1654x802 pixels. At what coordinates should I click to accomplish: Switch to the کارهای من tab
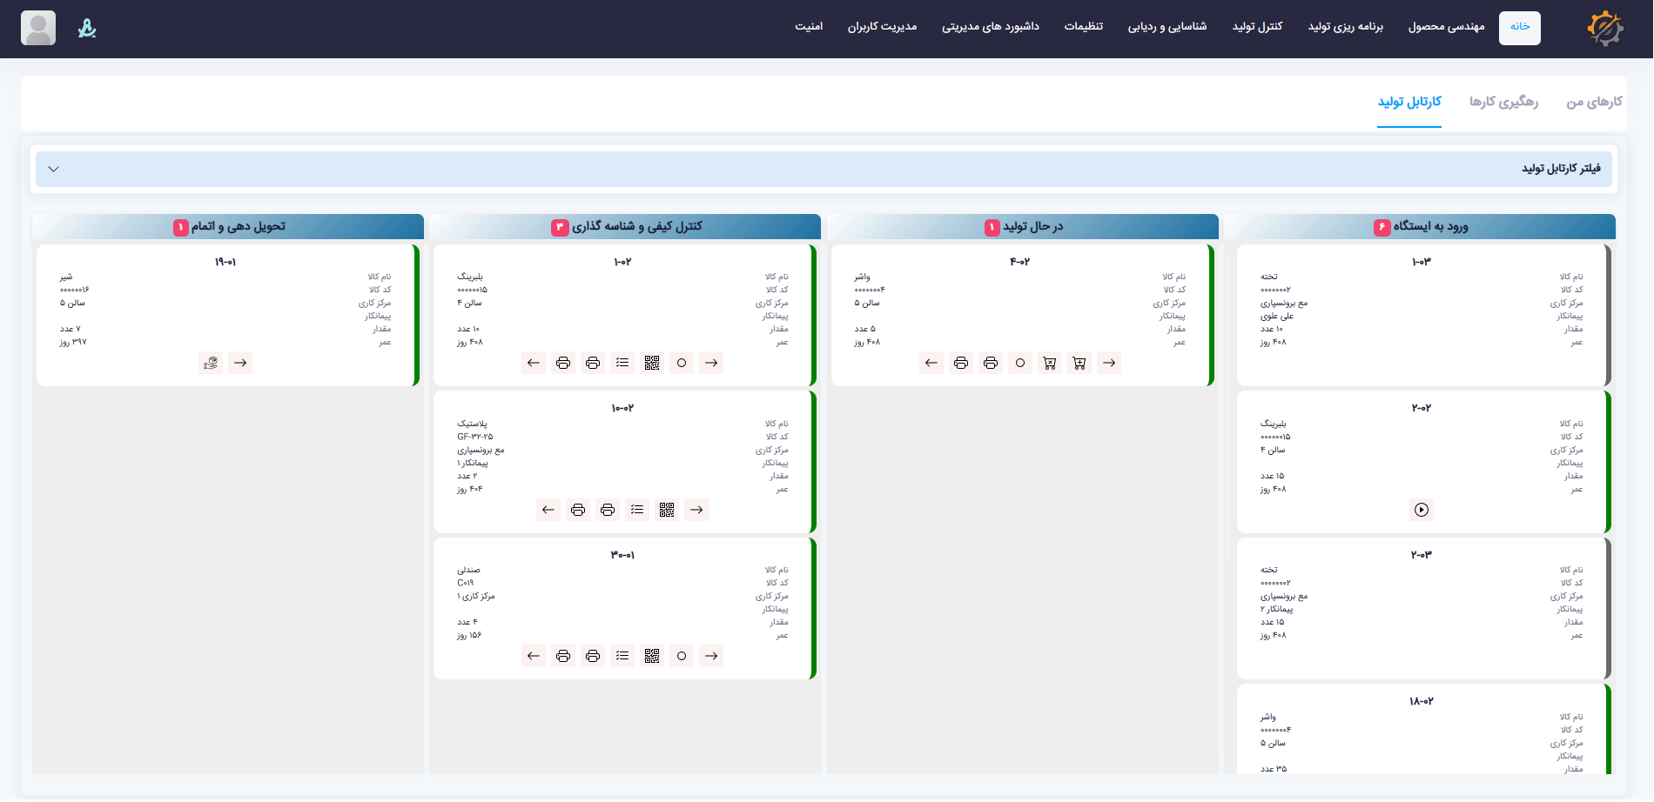click(x=1594, y=102)
